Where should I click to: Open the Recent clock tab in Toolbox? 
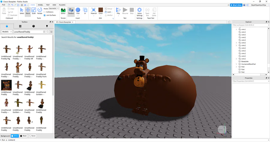[34, 26]
